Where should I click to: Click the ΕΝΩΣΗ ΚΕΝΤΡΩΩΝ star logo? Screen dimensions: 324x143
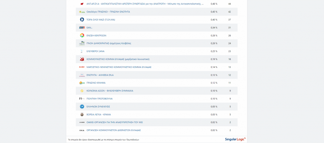pyautogui.click(x=82, y=35)
